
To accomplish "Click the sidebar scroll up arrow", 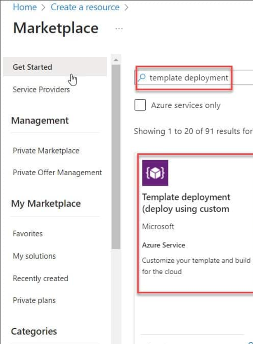I will click(x=116, y=60).
